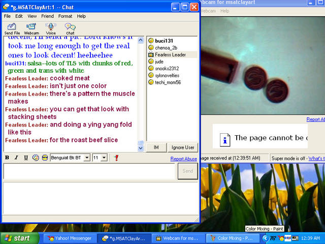The width and height of the screenshot is (325, 244).
Task: Click the taskbar clock showing 12:39 AM
Action: (x=310, y=238)
